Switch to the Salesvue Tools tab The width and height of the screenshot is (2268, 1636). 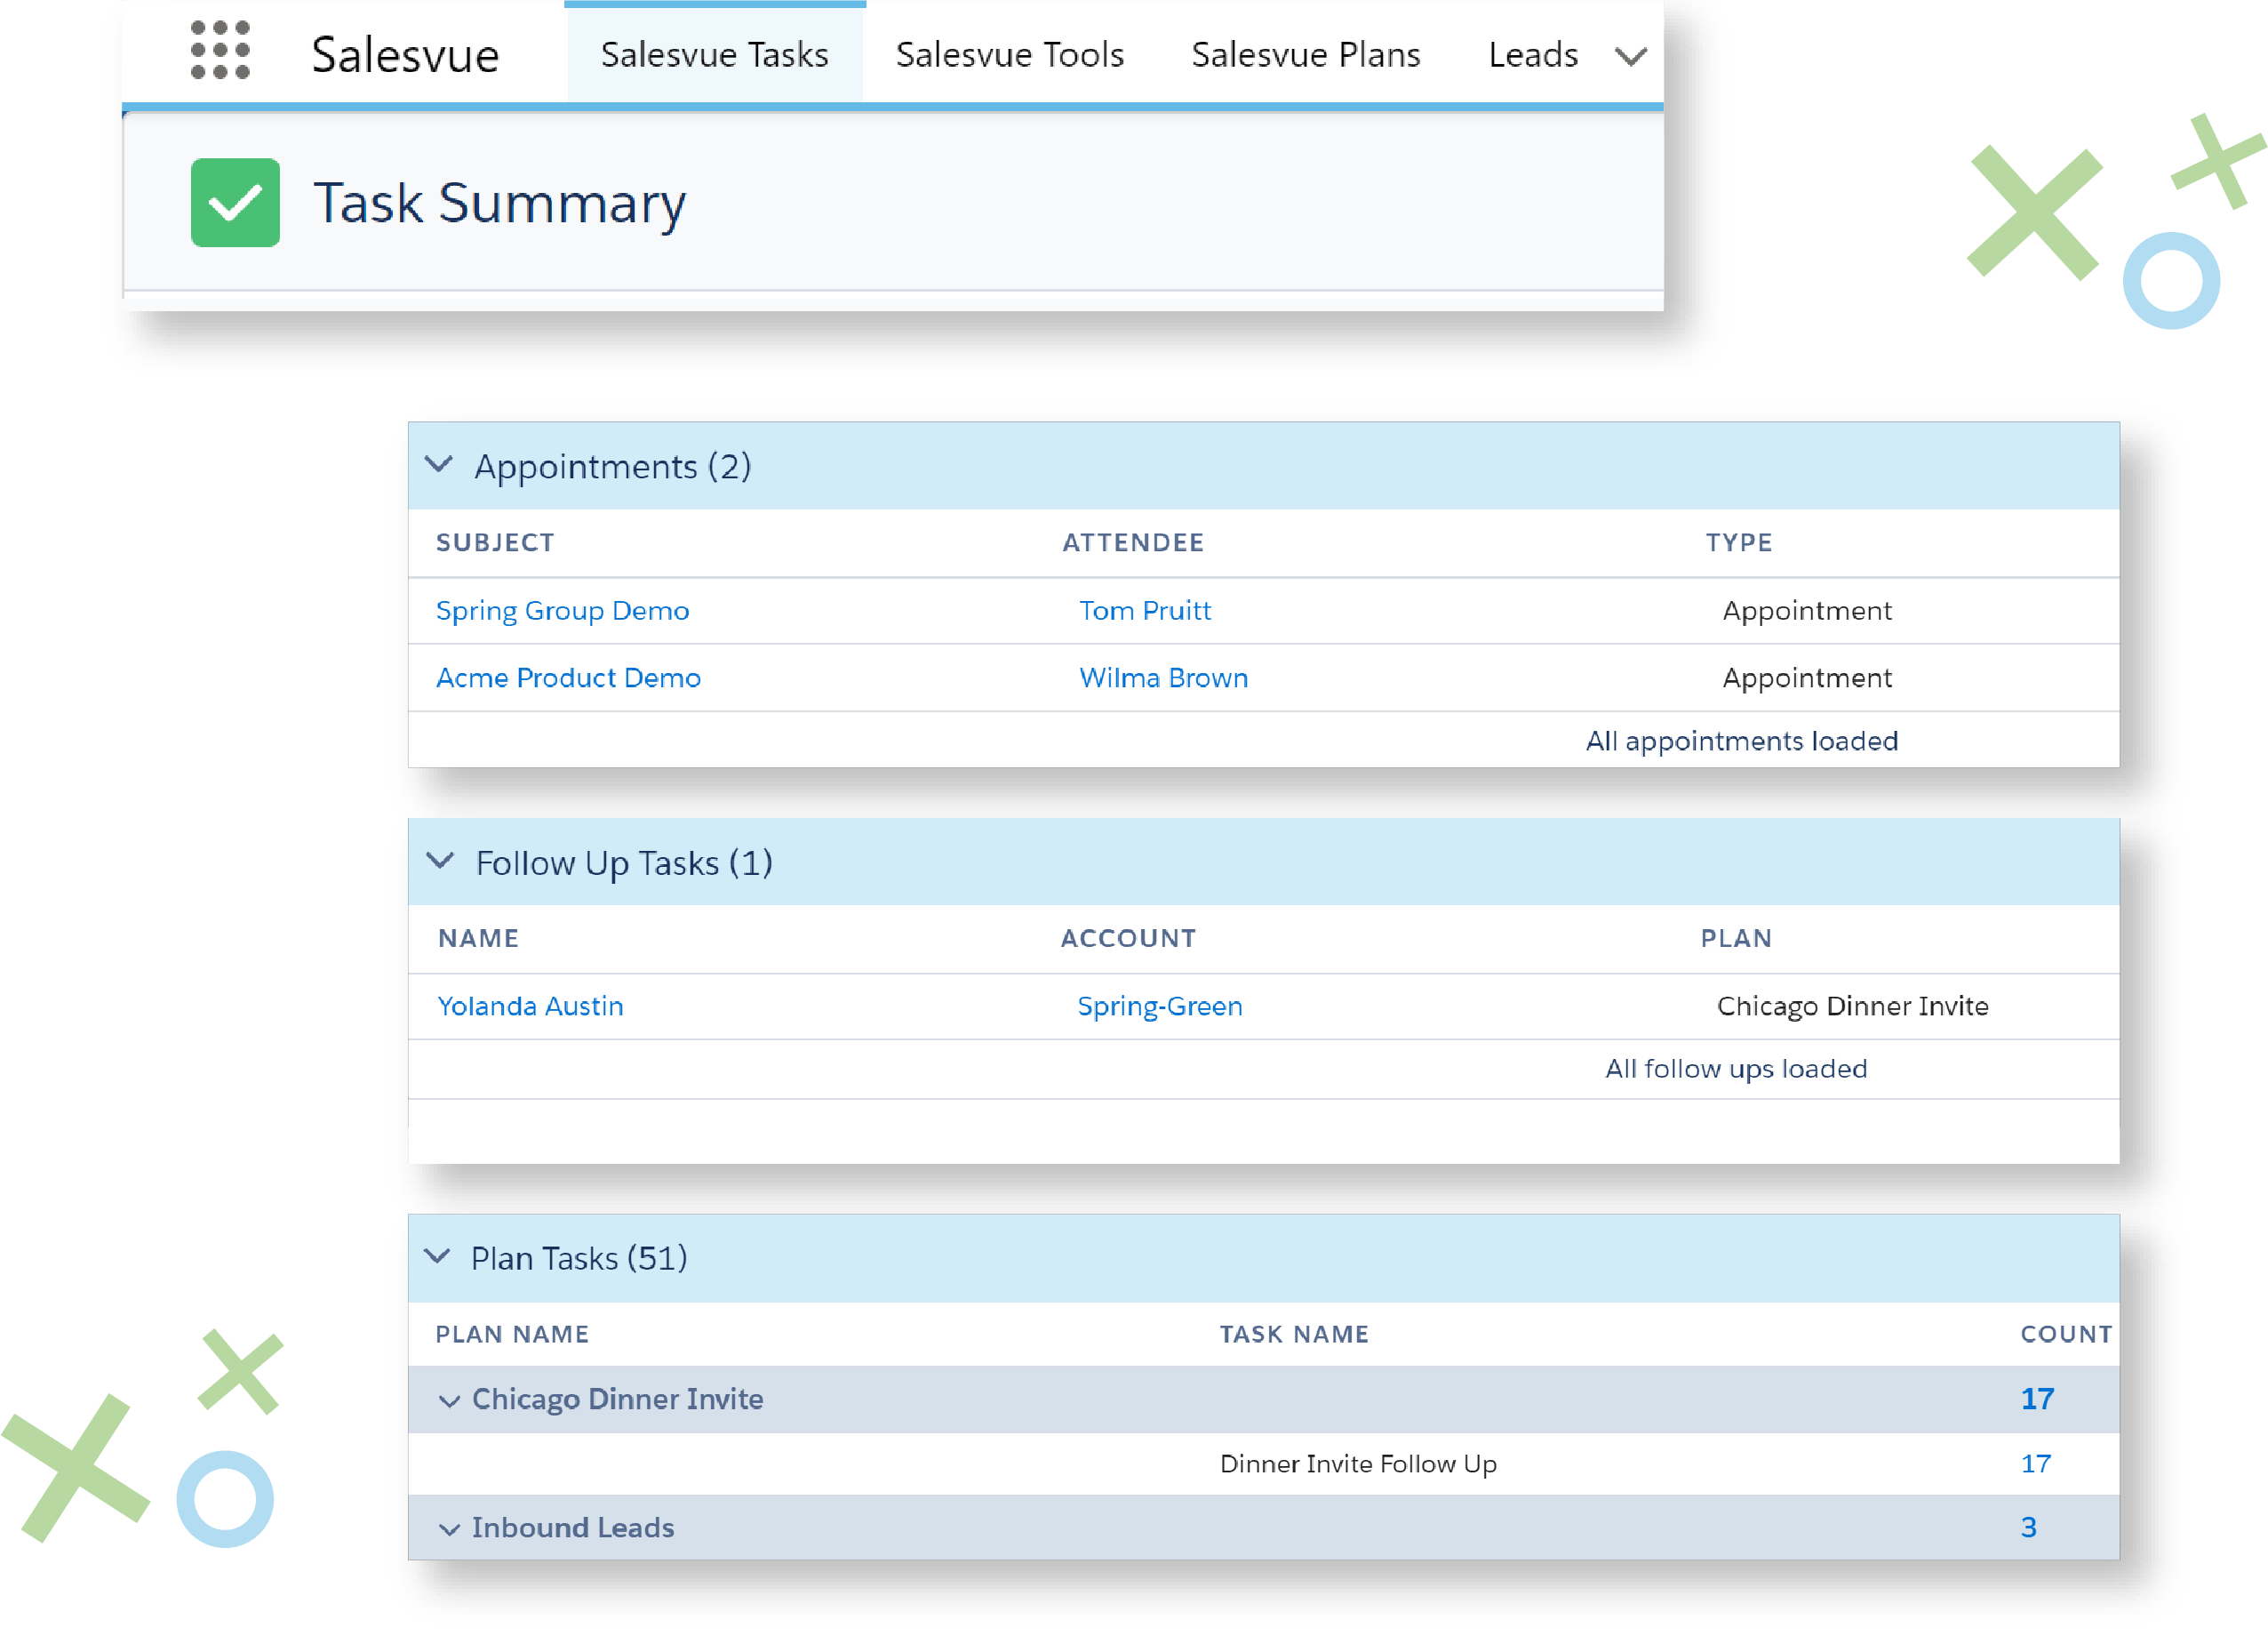pyautogui.click(x=1010, y=56)
